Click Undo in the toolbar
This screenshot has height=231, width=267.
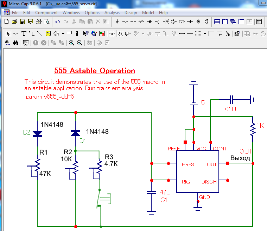tap(58, 22)
